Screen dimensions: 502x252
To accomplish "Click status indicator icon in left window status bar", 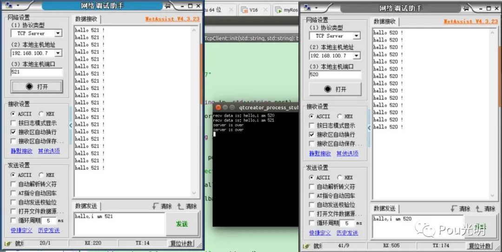I will 8,243.
